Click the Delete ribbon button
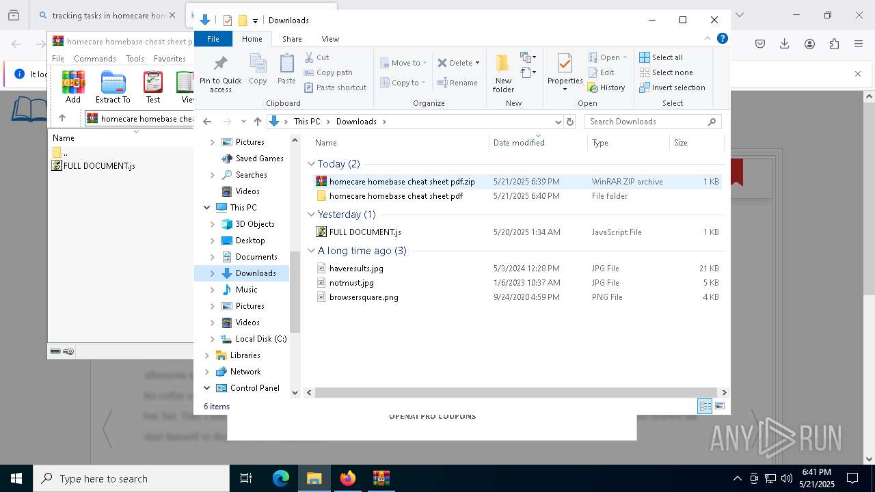Image resolution: width=875 pixels, height=492 pixels. pos(458,63)
